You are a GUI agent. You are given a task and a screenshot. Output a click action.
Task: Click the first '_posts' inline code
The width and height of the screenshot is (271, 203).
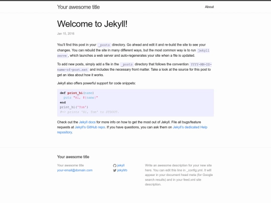(x=104, y=45)
